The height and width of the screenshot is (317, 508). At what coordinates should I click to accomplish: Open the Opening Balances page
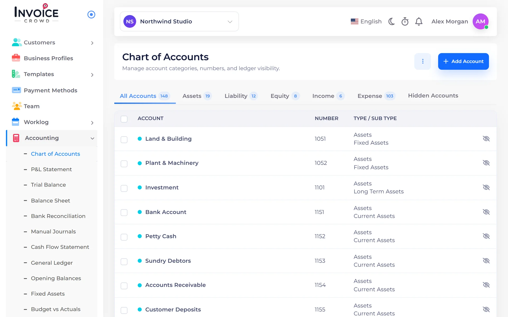pyautogui.click(x=56, y=278)
